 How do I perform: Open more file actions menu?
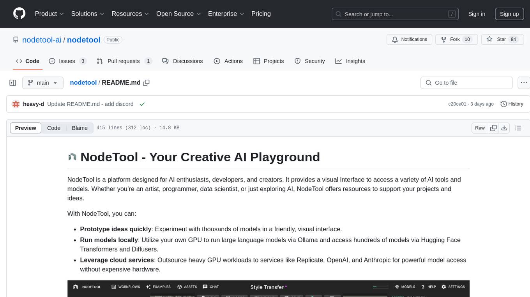(x=524, y=83)
